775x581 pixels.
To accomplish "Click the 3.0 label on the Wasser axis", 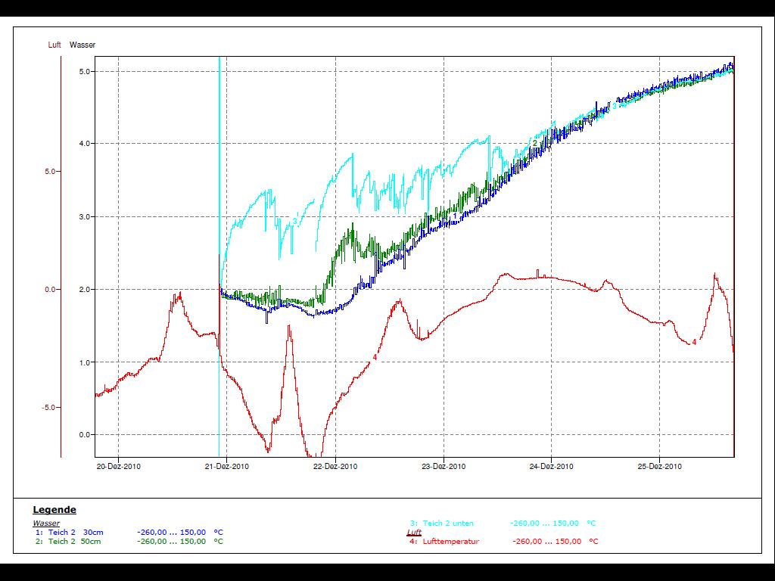I will pyautogui.click(x=85, y=217).
